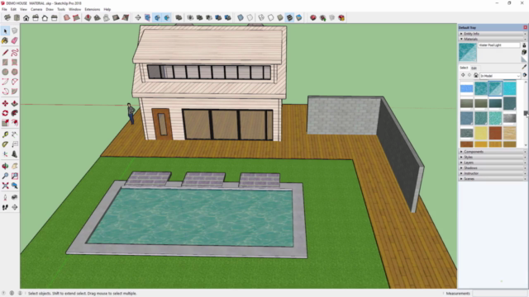Open the Help menu
Image resolution: width=529 pixels, height=297 pixels.
tap(107, 9)
